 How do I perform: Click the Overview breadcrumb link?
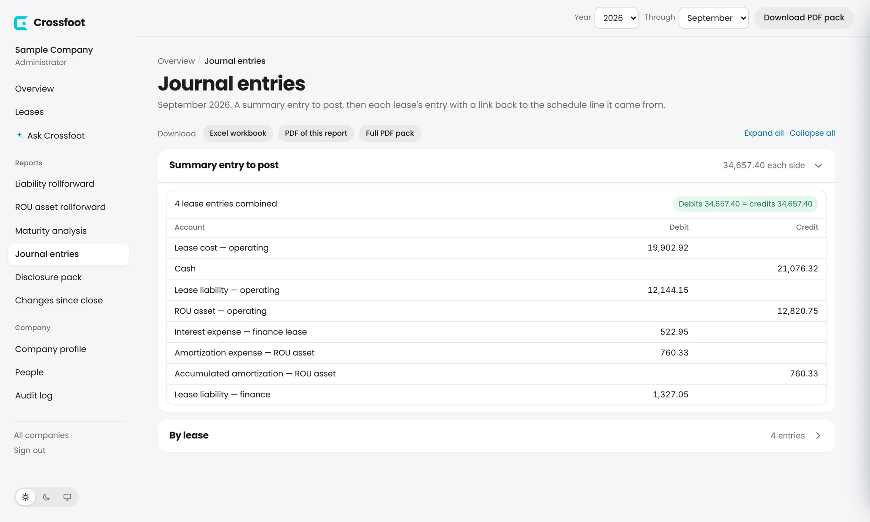click(x=176, y=61)
